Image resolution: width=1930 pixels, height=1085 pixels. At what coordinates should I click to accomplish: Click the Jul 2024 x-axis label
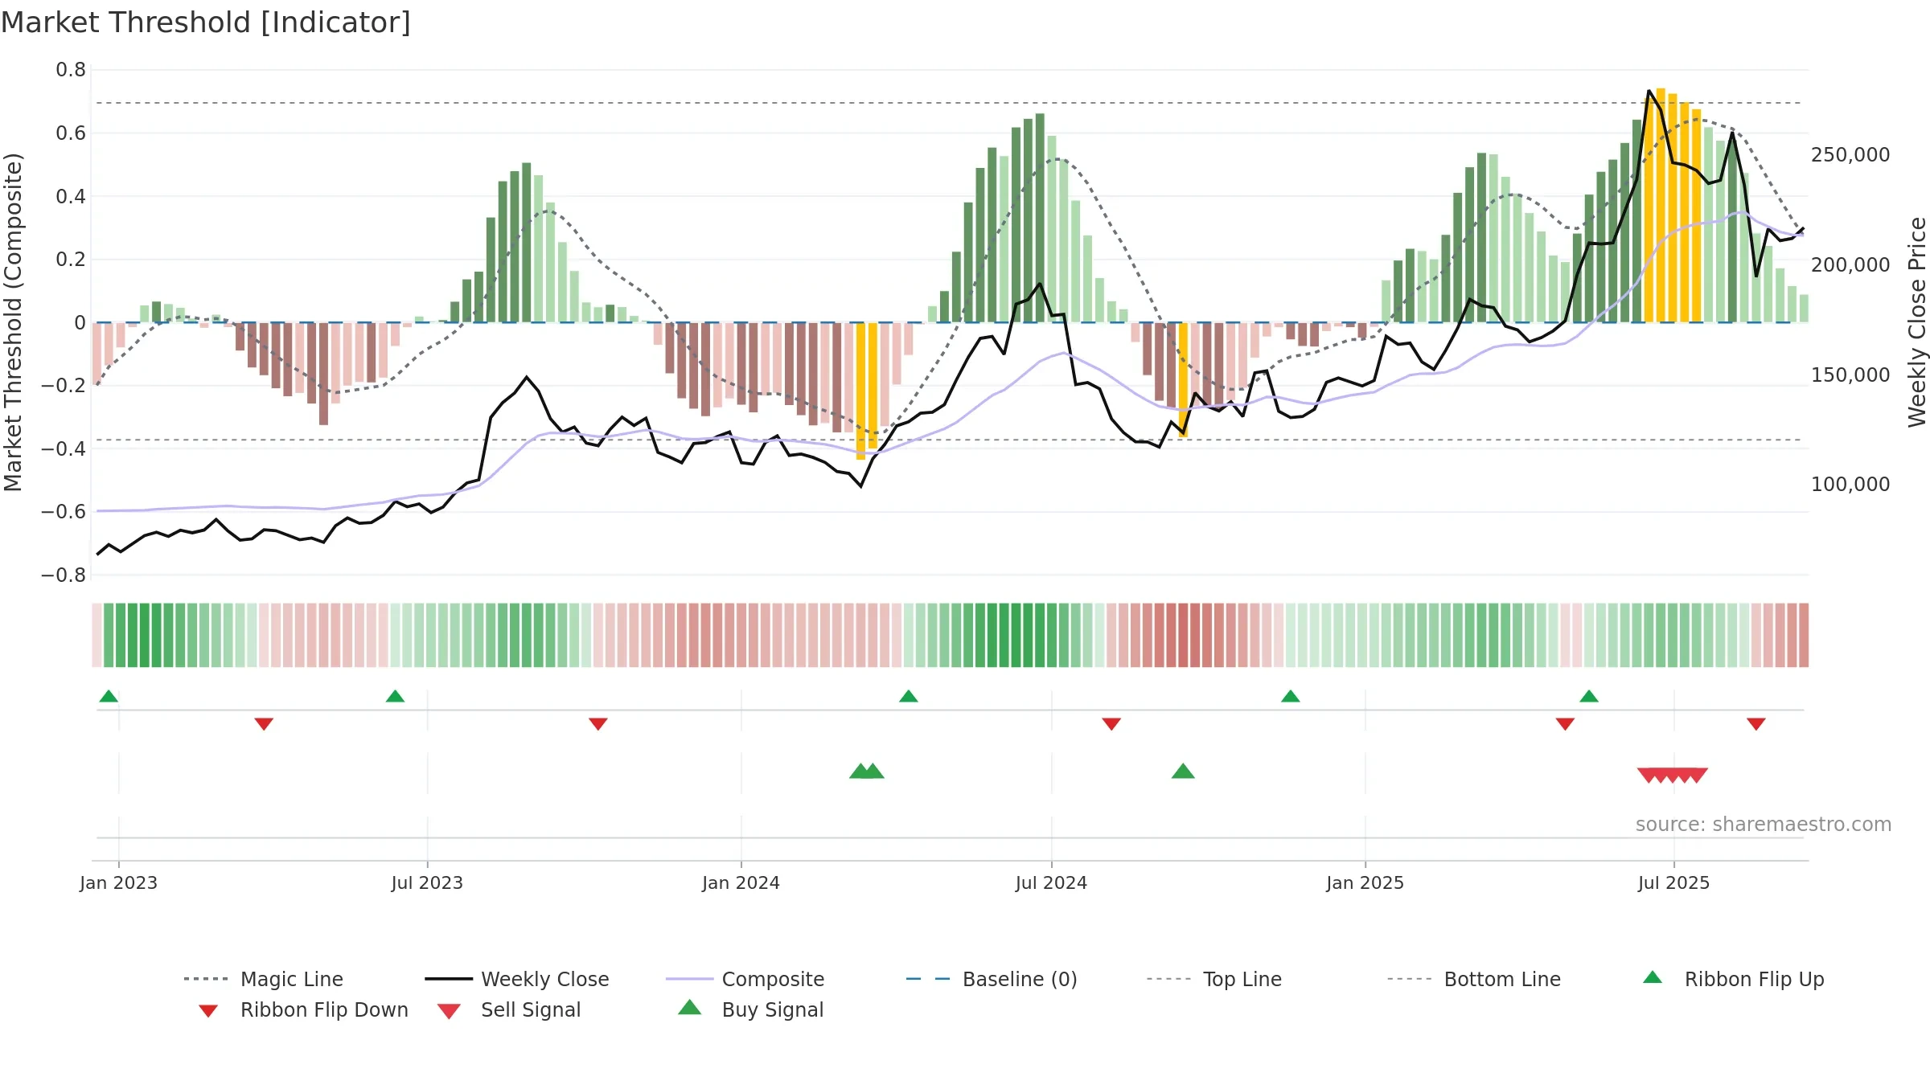coord(1051,882)
